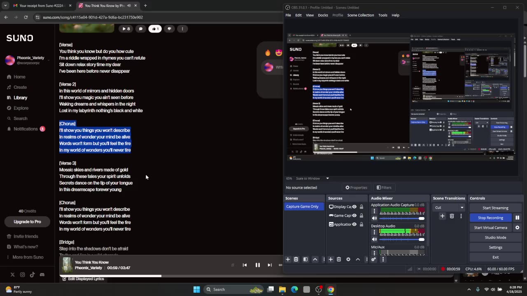This screenshot has height=296, width=527.
Task: Pause the Suno song playback
Action: pos(257,265)
